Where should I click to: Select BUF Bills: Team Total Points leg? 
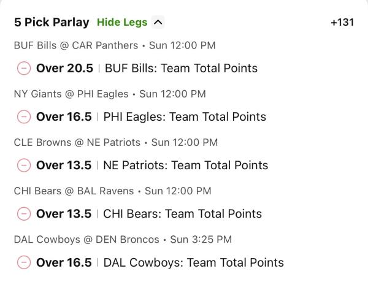click(181, 68)
